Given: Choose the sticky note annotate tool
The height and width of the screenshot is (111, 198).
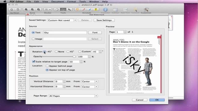Looking at the screenshot, I should point(77,10).
